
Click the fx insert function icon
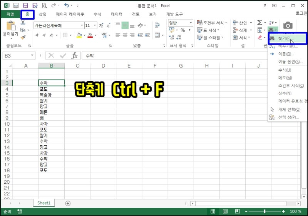tap(75, 56)
